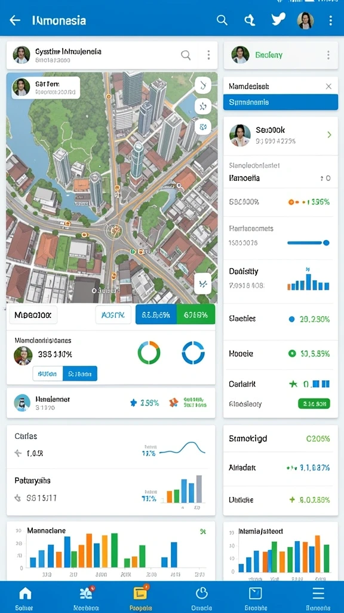
Task: Close the Mamdesisst panel with the X
Action: [329, 86]
